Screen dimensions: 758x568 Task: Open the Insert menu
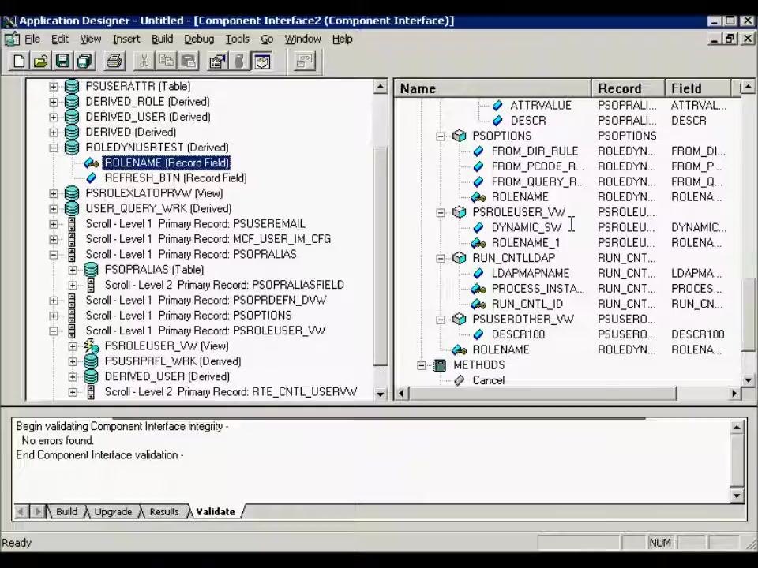(x=126, y=39)
